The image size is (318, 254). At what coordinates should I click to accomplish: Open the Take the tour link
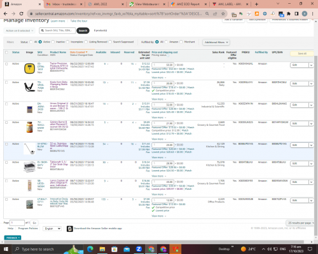tap(79, 21)
